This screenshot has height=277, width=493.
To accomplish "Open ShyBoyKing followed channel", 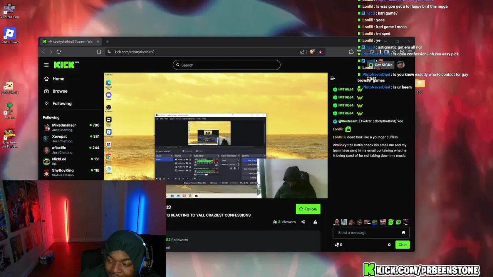I will (71, 172).
